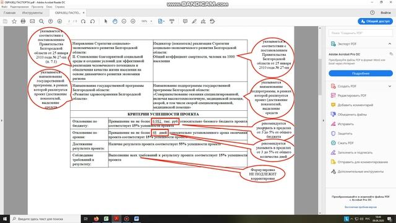This screenshot has height=223, width=396.
Task: Switch to the Инструменты tab
Action: click(x=32, y=12)
